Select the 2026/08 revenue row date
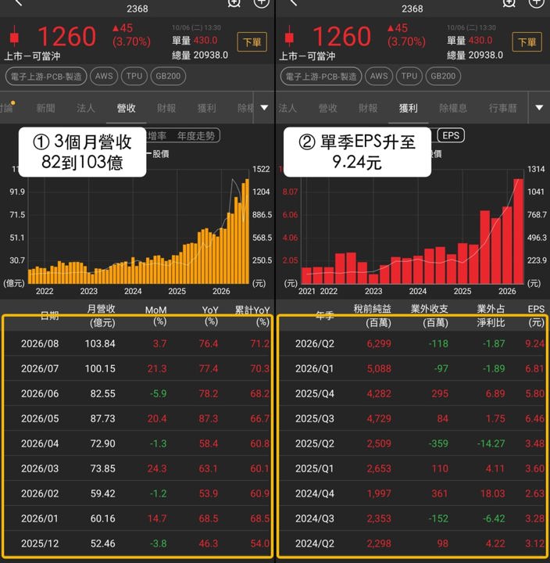Viewport: 550px width, 563px height. coord(40,343)
